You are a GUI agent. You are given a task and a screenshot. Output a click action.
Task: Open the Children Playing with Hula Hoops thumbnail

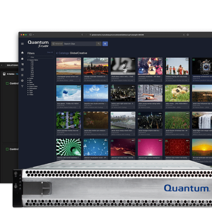point(177,66)
